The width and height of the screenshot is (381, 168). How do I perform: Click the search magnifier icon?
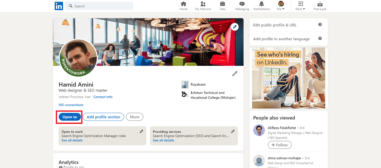(x=71, y=6)
